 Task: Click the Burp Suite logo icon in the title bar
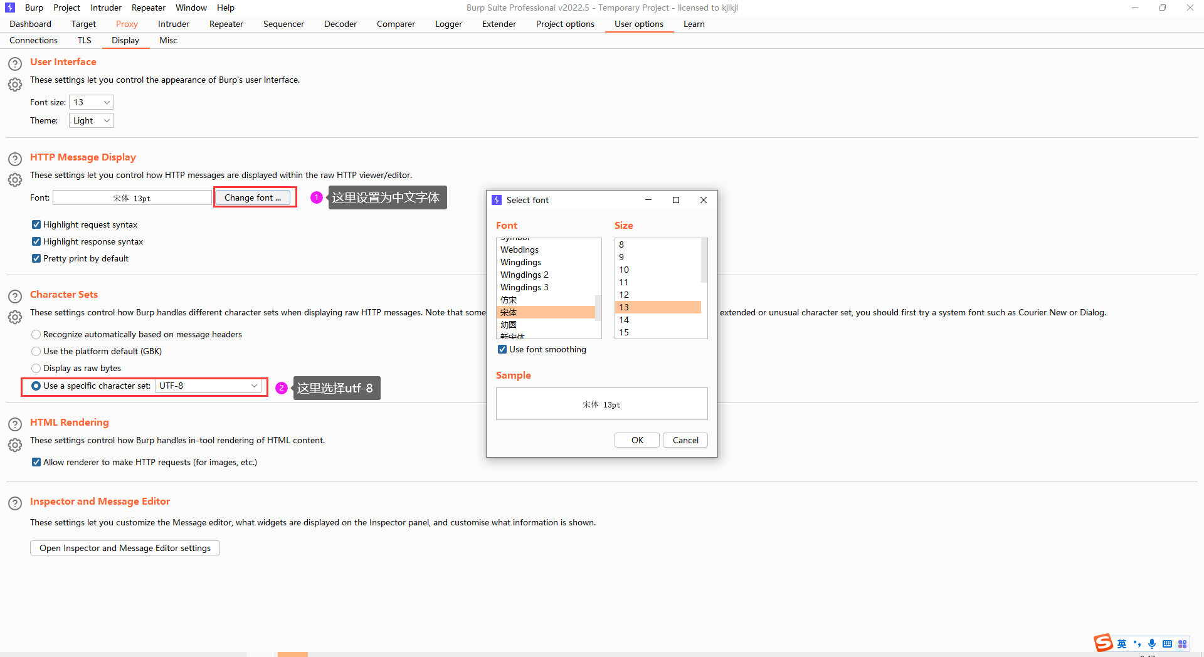[x=10, y=8]
